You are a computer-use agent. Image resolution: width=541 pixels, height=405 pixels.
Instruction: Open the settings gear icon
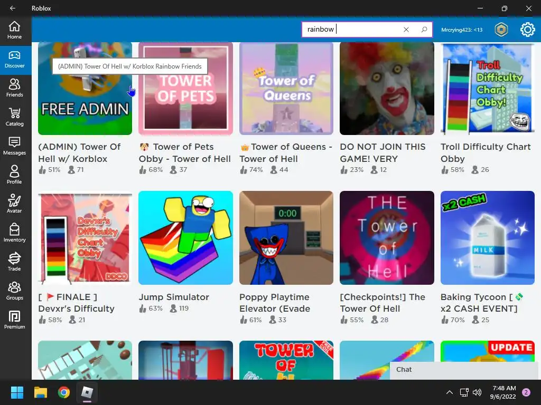coord(528,30)
